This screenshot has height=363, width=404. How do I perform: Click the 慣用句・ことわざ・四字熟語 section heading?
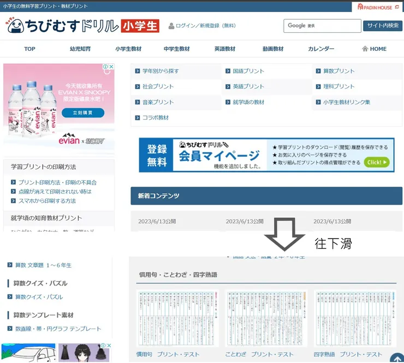178,275
